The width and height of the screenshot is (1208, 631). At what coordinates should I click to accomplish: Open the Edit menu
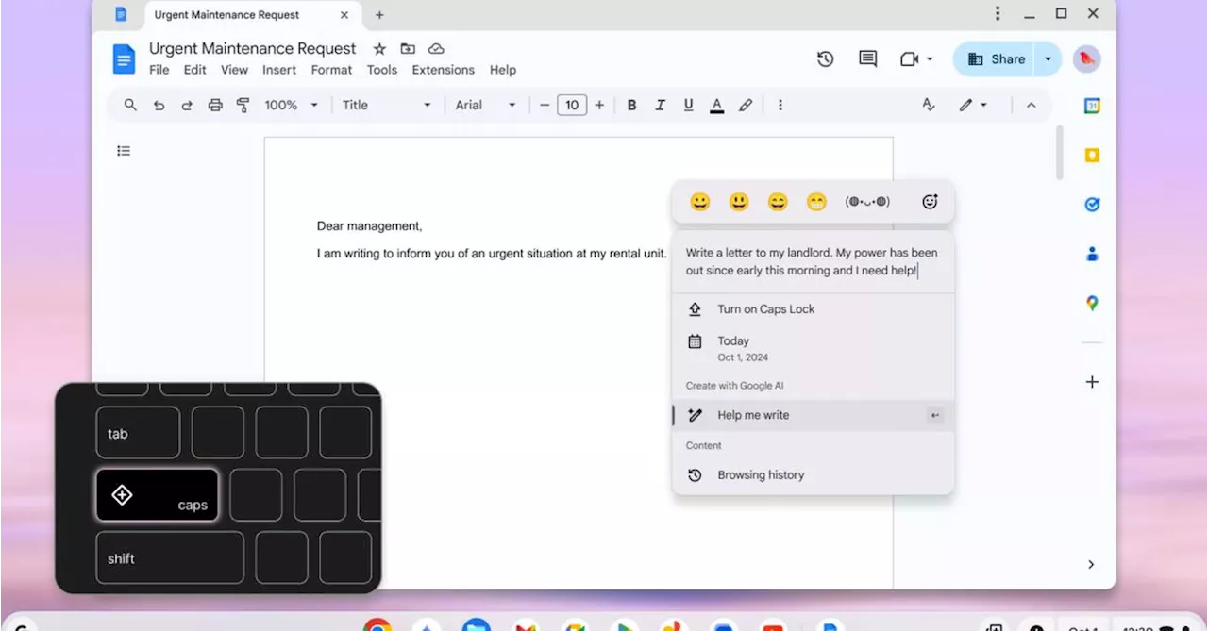coord(195,70)
